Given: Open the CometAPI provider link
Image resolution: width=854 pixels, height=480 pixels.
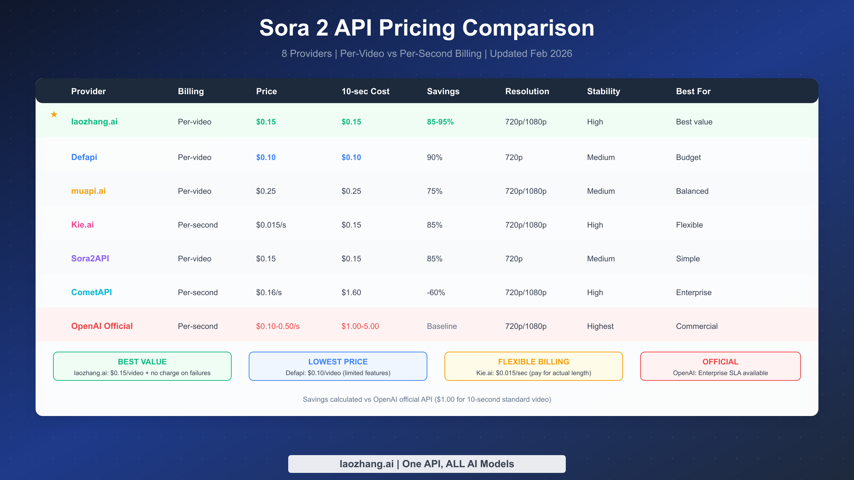Looking at the screenshot, I should pyautogui.click(x=91, y=292).
